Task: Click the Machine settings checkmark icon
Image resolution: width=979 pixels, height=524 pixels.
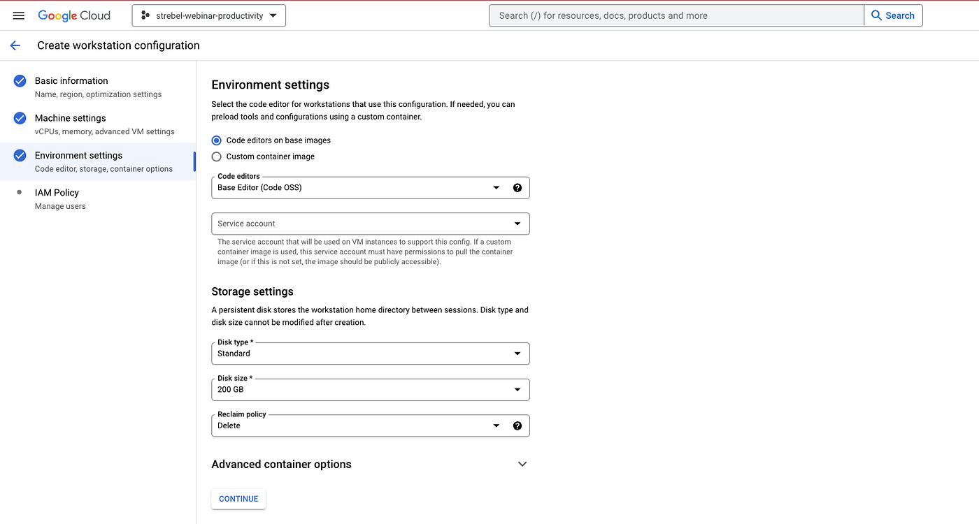Action: point(20,118)
